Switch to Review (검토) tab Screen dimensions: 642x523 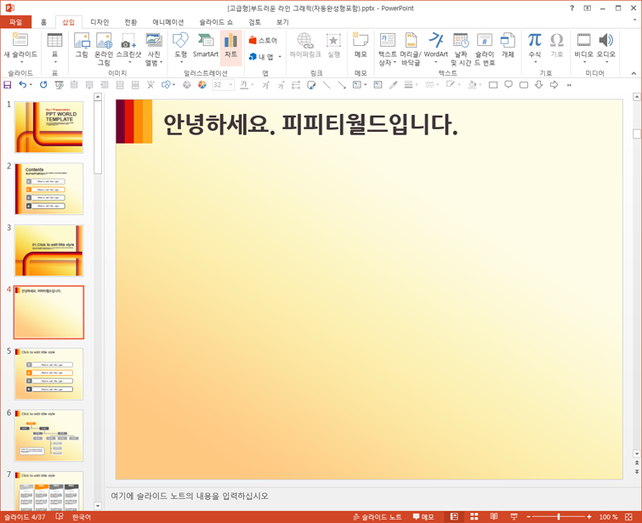click(x=254, y=22)
